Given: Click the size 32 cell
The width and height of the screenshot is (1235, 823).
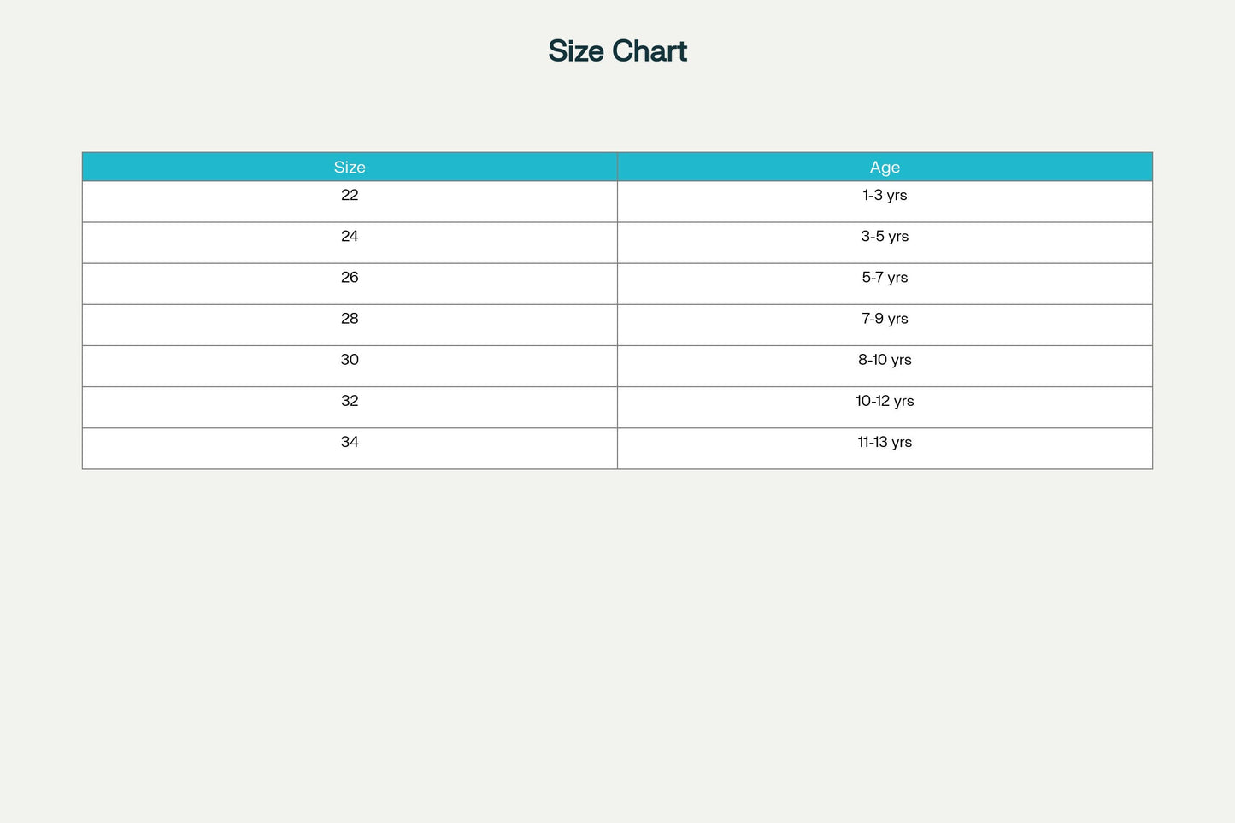Looking at the screenshot, I should pos(350,401).
